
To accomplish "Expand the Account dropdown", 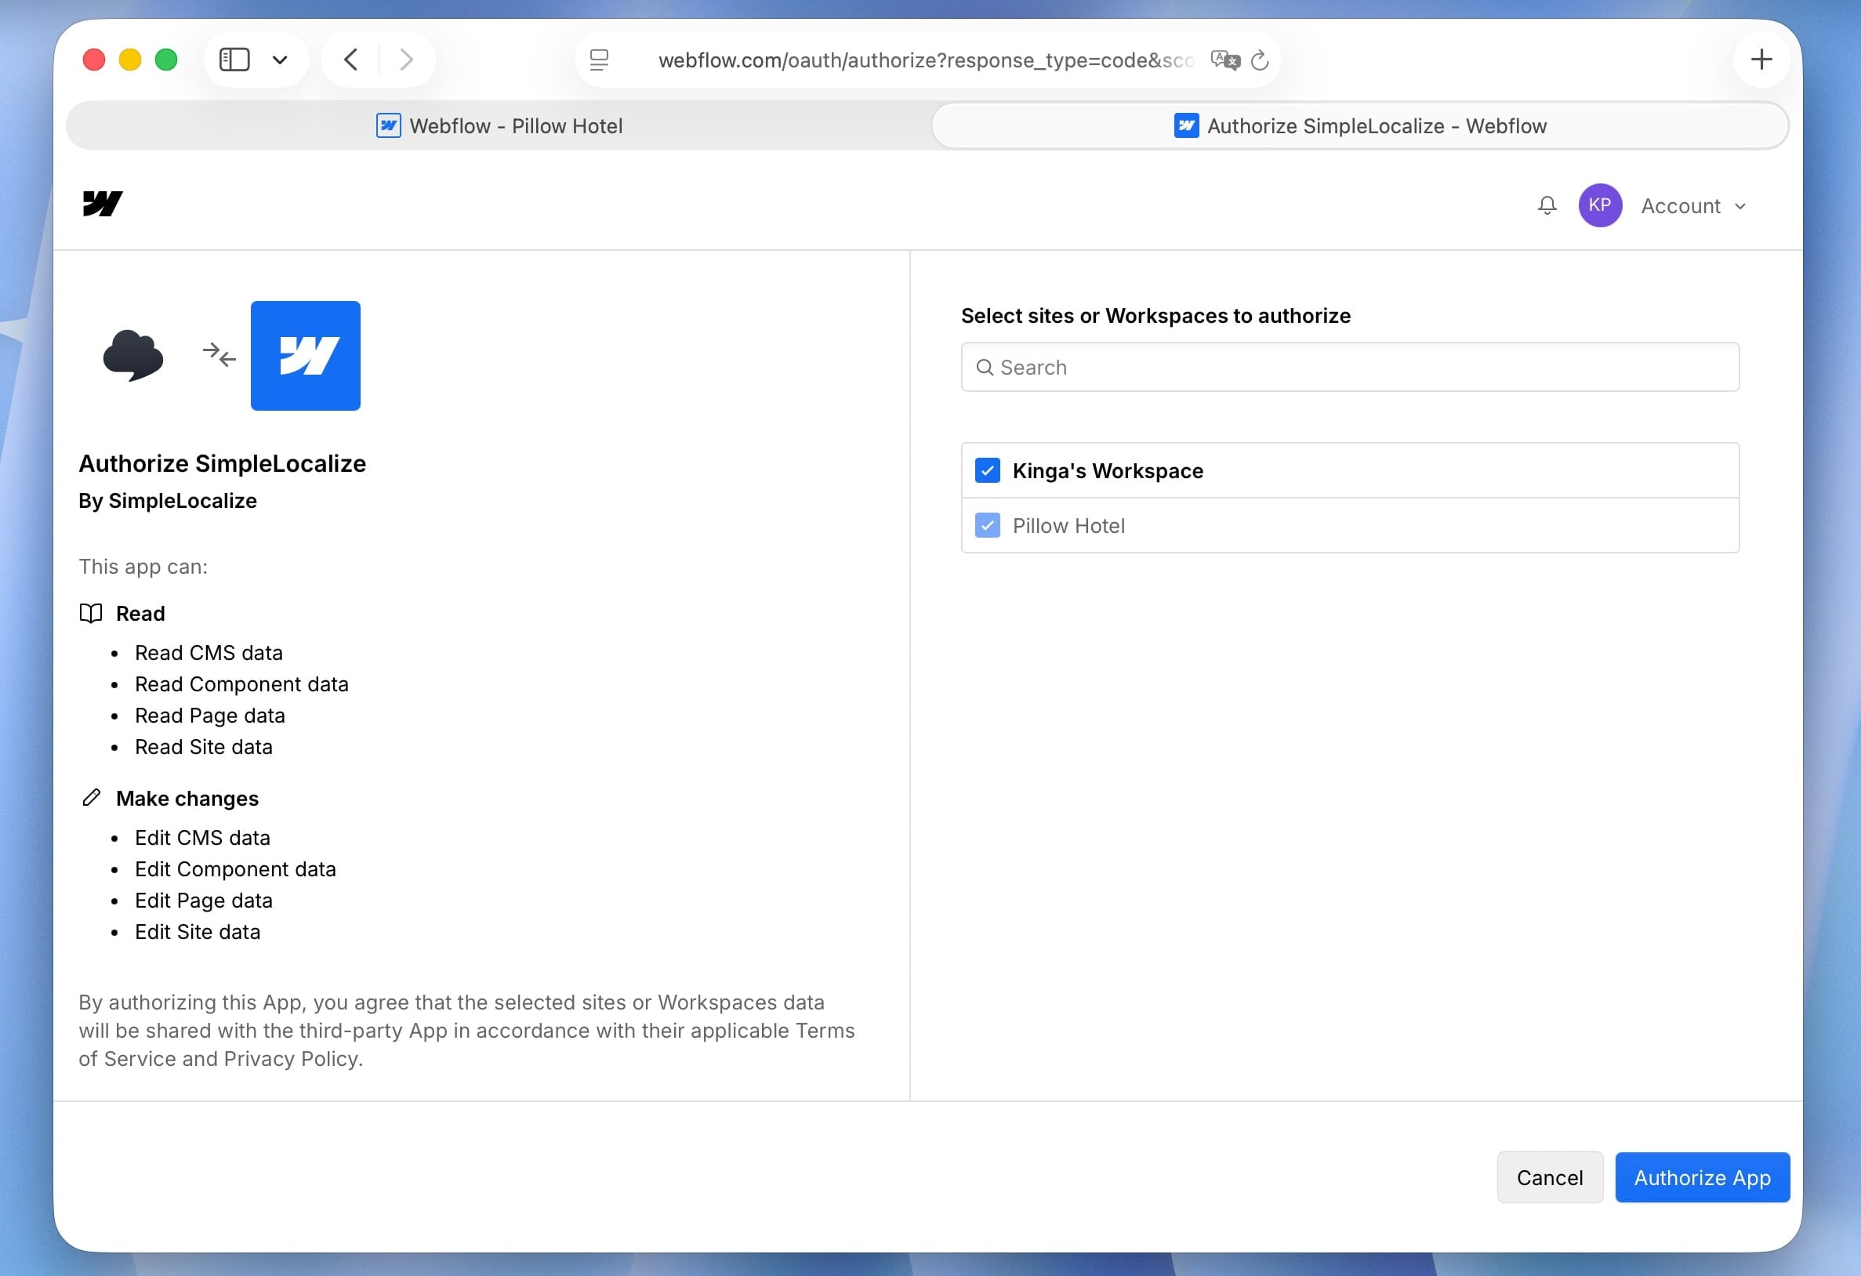I will pos(1692,205).
